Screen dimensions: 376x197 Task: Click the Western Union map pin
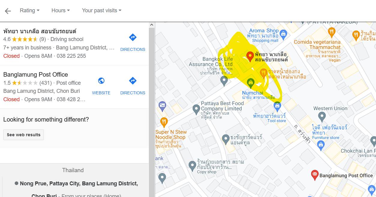[x=322, y=116]
